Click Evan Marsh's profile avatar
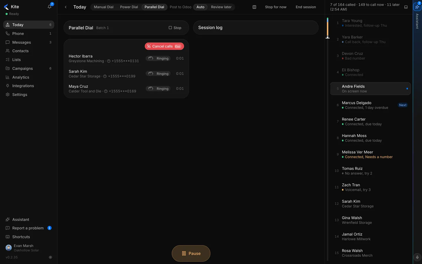Viewport: 422px width, 264px height. click(x=8, y=248)
